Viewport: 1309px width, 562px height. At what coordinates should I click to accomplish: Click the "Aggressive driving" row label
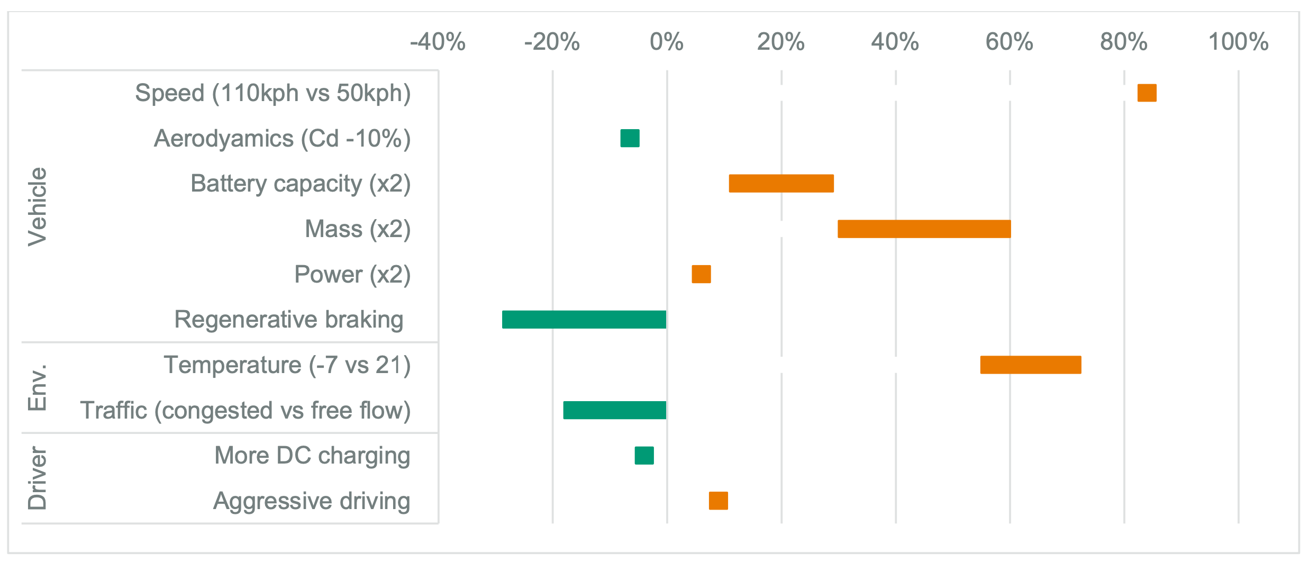coord(312,501)
